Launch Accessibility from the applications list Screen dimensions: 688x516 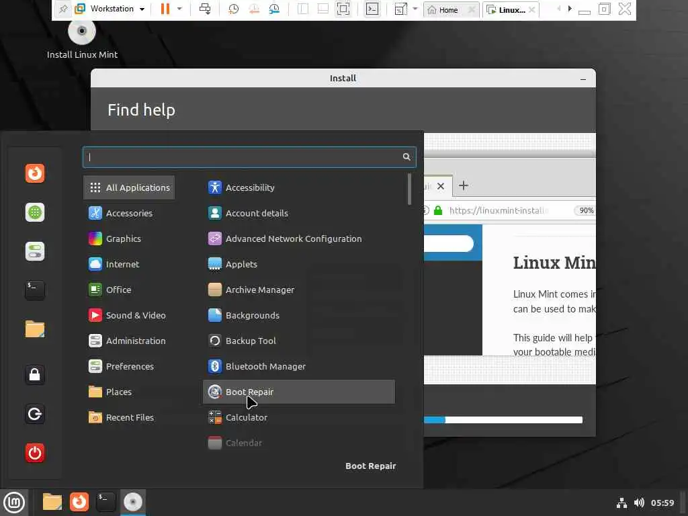[299, 187]
